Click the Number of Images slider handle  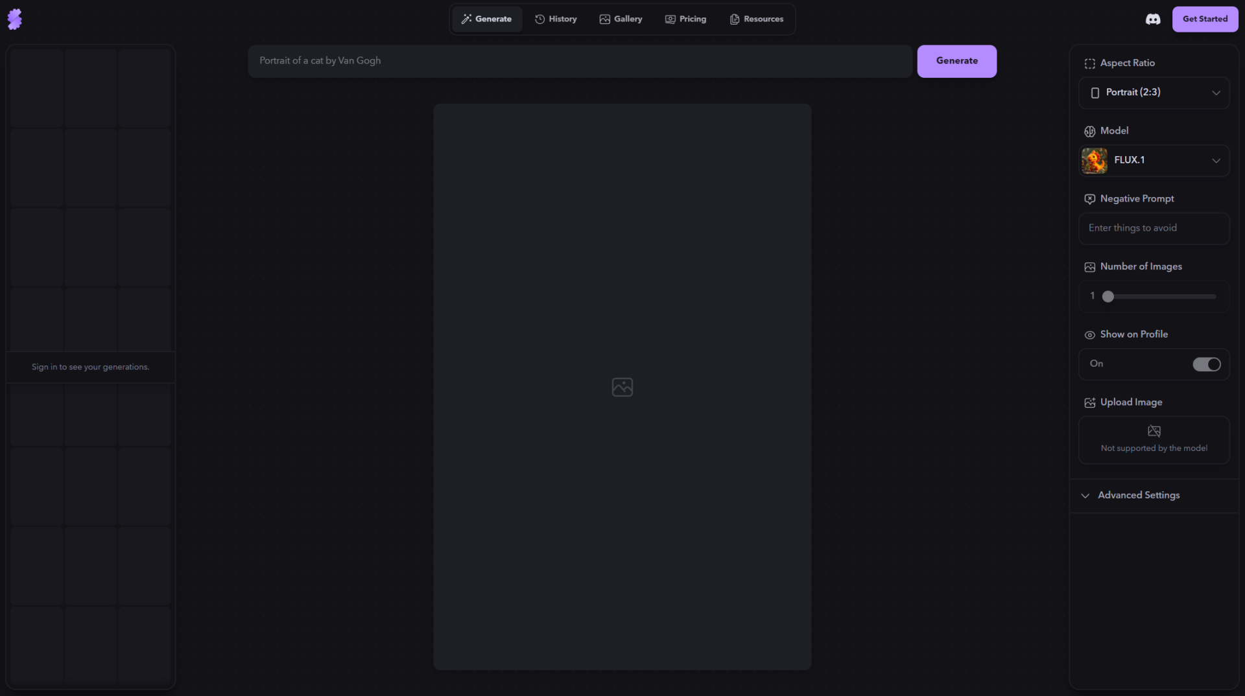1108,297
